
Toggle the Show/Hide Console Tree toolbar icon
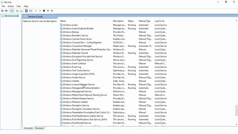[12, 11]
